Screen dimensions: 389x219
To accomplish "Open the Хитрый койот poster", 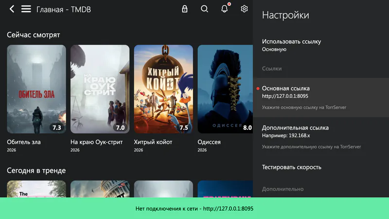I will tap(163, 89).
